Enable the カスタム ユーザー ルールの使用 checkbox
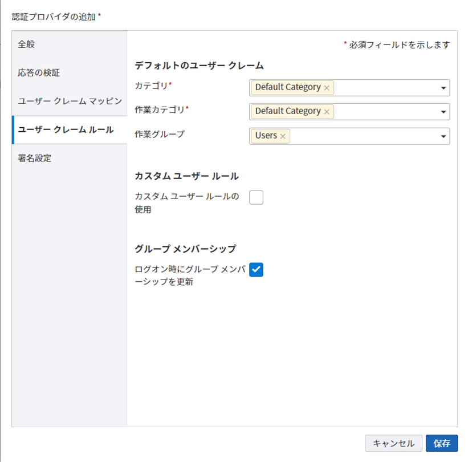The height and width of the screenshot is (462, 468). click(x=256, y=197)
